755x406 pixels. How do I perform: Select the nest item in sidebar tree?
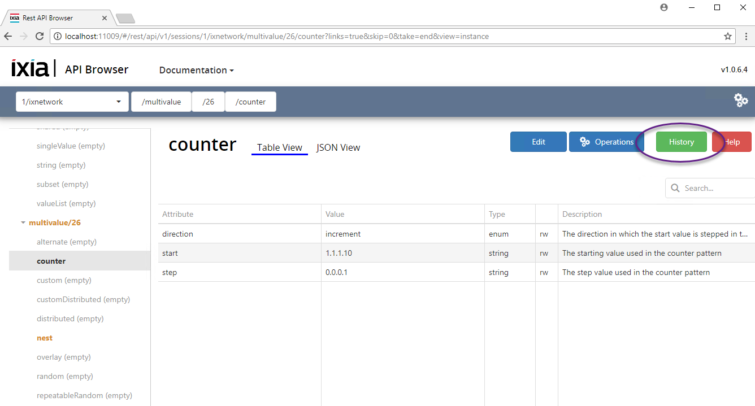pos(45,338)
